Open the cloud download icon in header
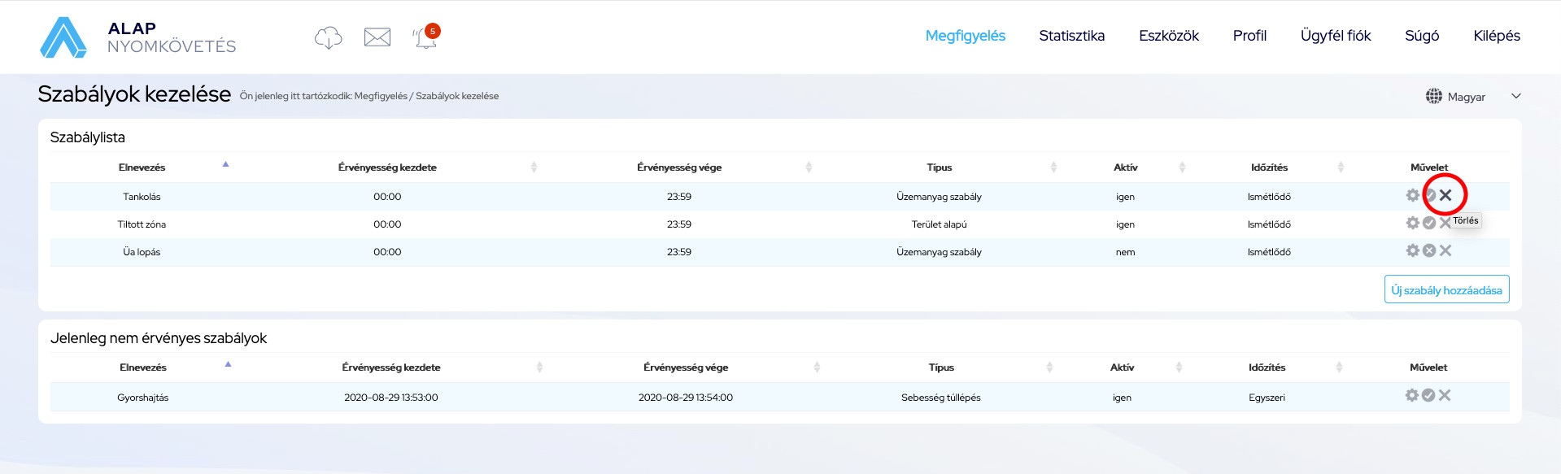 tap(328, 37)
